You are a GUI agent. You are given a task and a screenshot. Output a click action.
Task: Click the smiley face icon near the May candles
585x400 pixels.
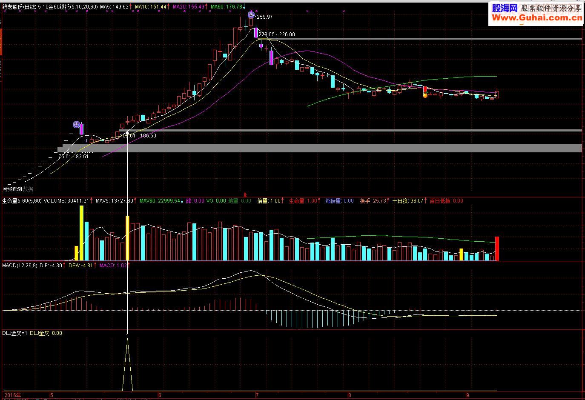point(76,125)
